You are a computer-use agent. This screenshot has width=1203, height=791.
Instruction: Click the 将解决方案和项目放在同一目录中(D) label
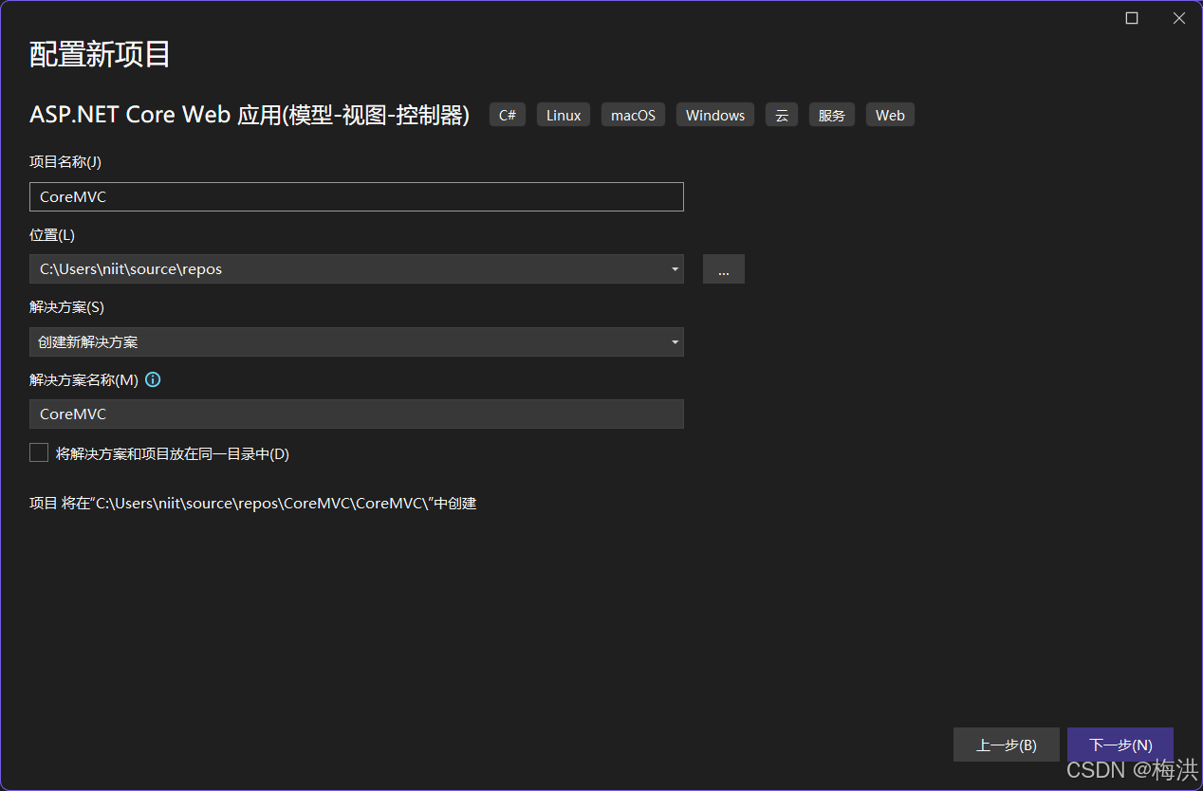(x=173, y=454)
